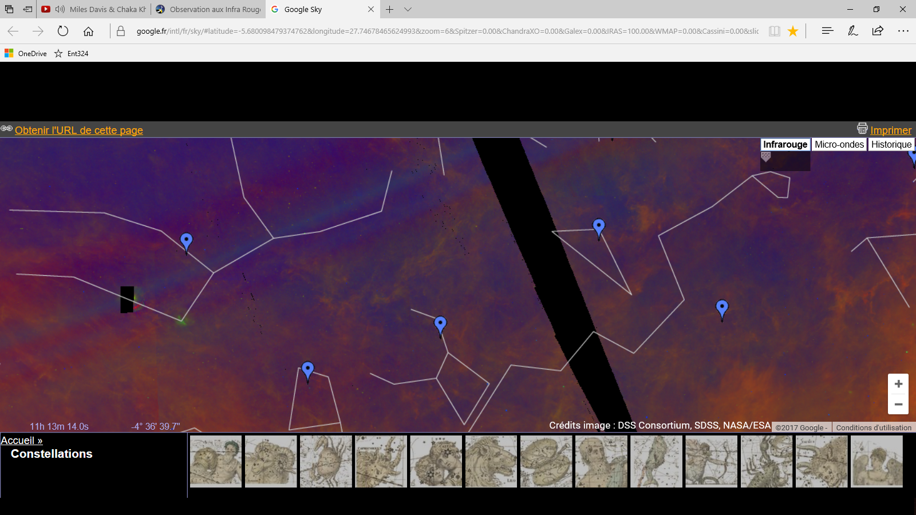Click the Constellations heading
Image resolution: width=916 pixels, height=515 pixels.
52,454
